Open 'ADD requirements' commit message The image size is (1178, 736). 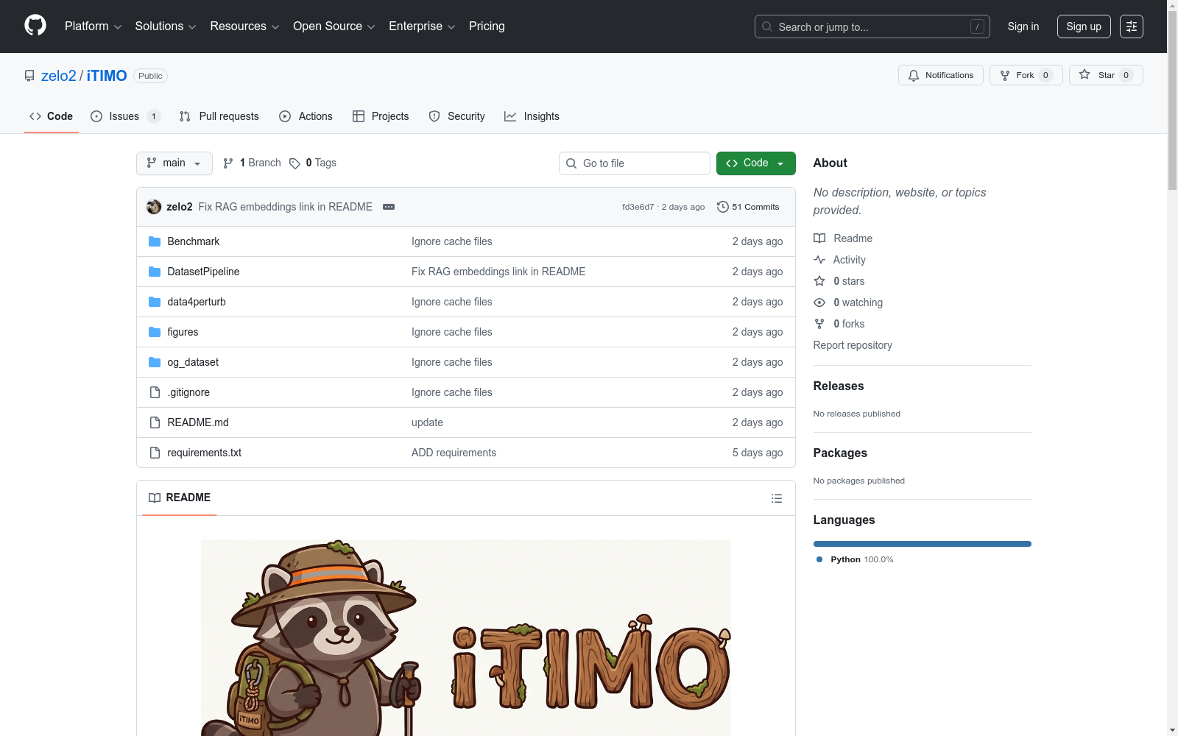[x=454, y=453]
